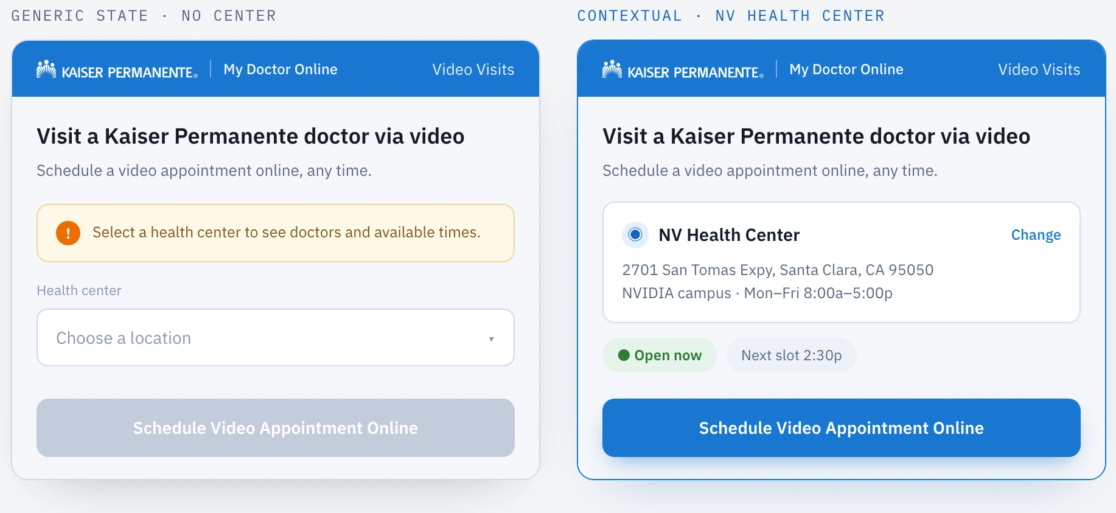Screen dimensions: 1116x513
Task: Click the Select a health center alert banner
Action: pos(276,233)
